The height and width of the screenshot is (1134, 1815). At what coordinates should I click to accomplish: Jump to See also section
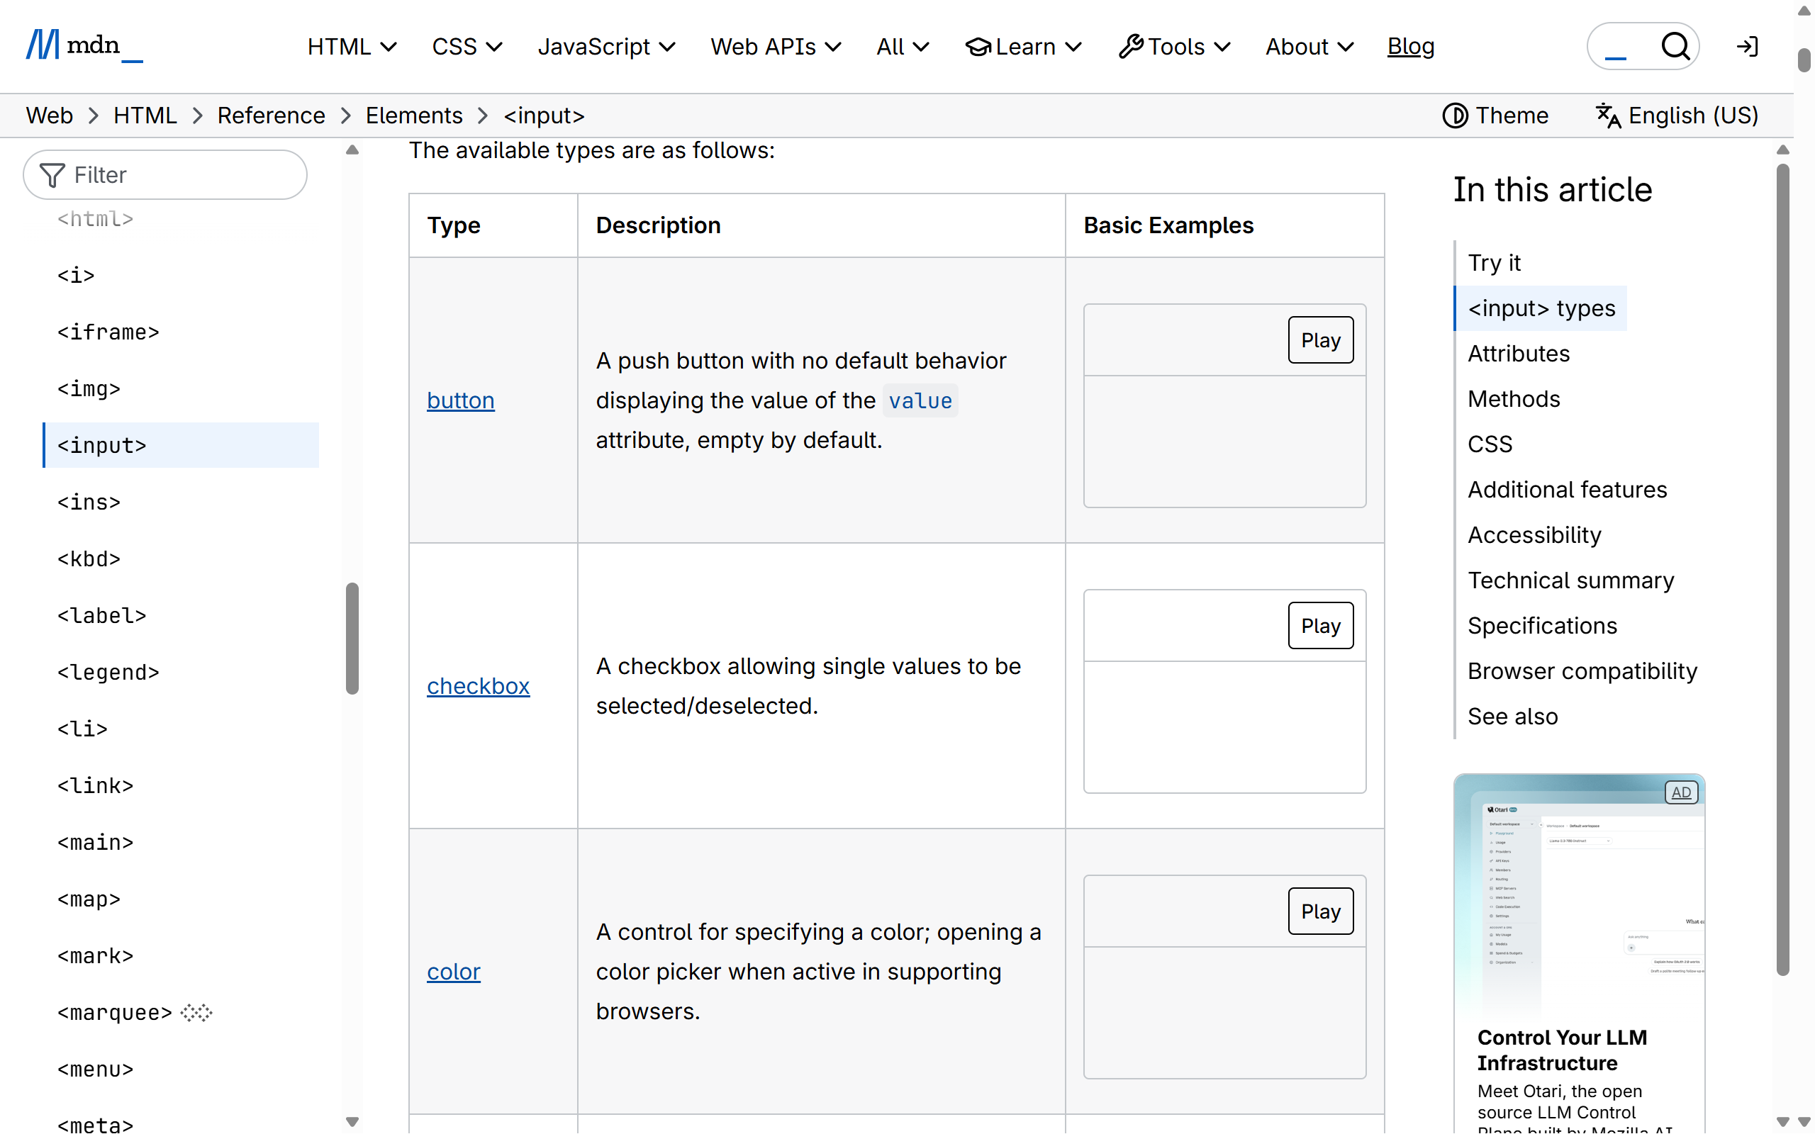coord(1513,717)
